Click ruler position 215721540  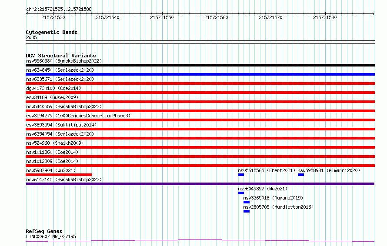(107, 17)
